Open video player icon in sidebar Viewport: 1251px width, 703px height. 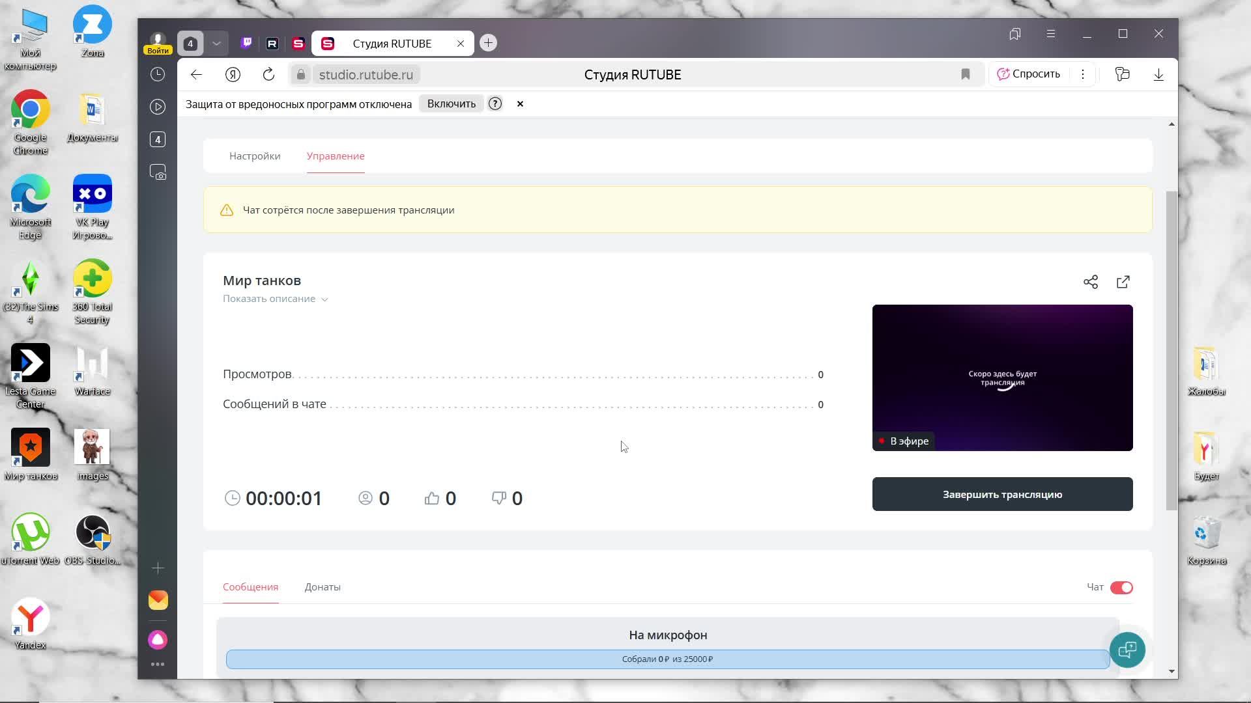(158, 107)
